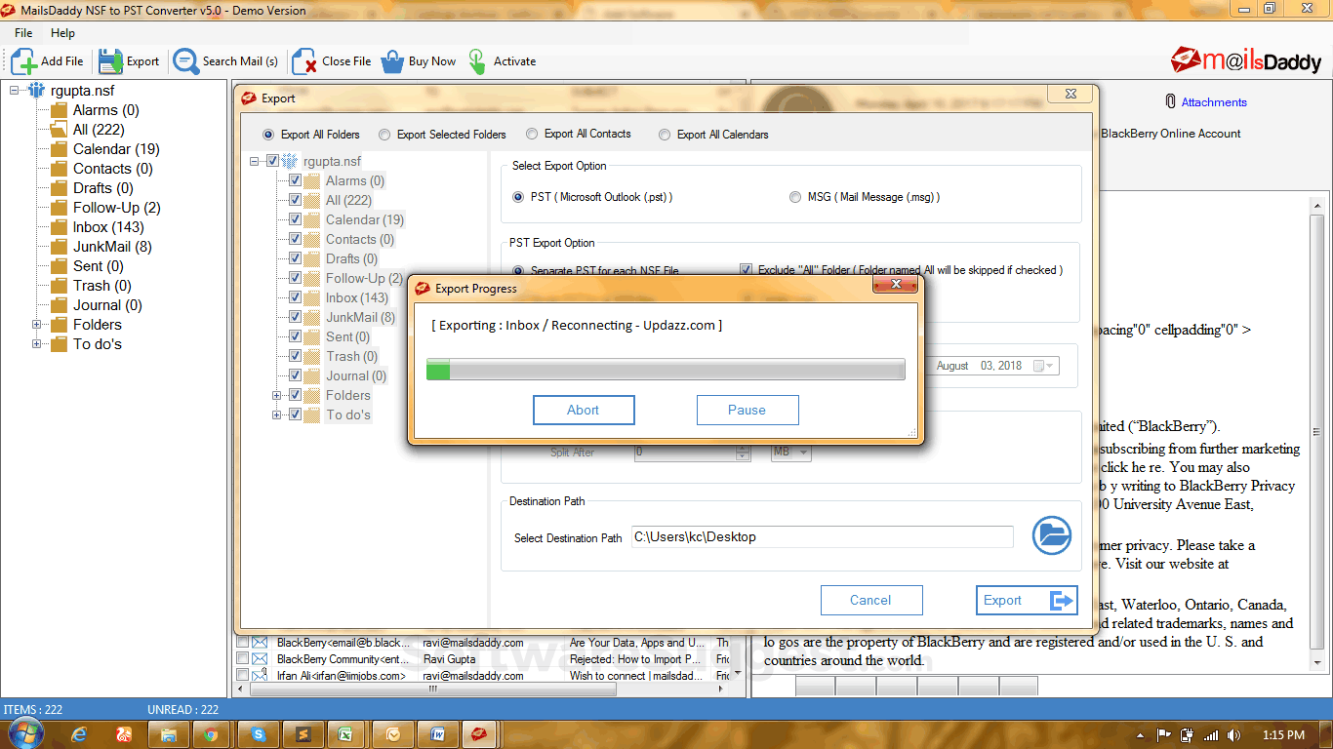
Task: Select Contacts (0) in the left tree
Action: [112, 169]
